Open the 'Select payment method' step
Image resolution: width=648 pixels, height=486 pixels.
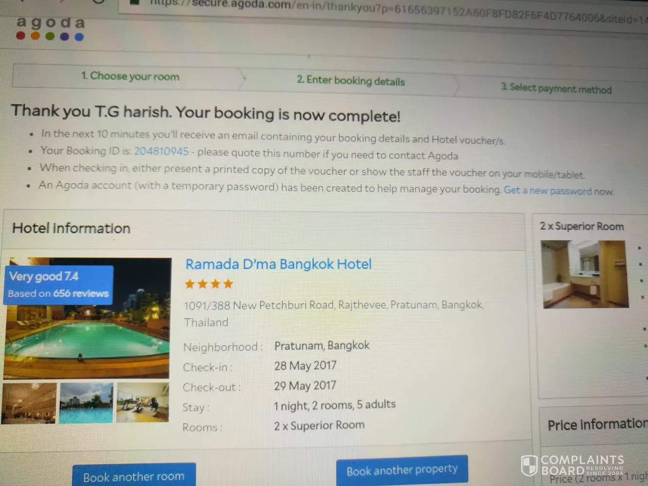pos(556,88)
